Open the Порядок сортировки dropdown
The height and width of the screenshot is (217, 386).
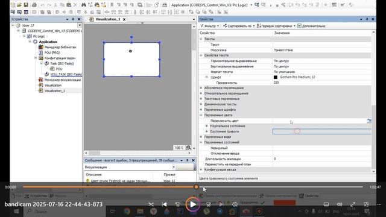coord(276,26)
